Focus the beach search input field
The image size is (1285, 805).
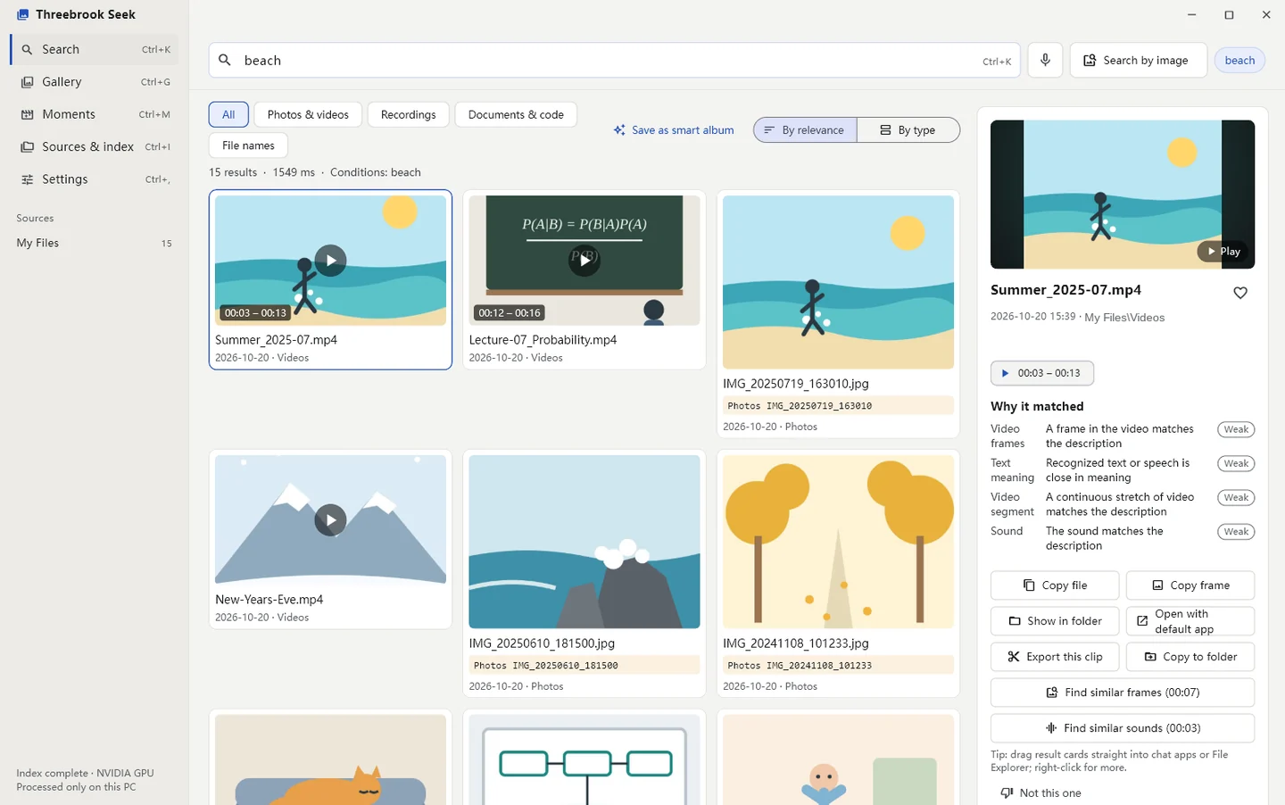(607, 60)
